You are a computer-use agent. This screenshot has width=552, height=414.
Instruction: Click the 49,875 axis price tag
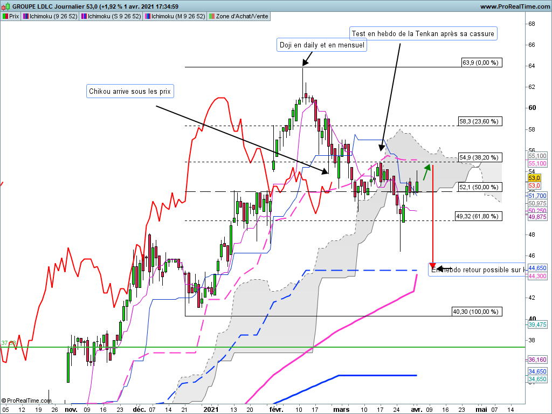537,217
